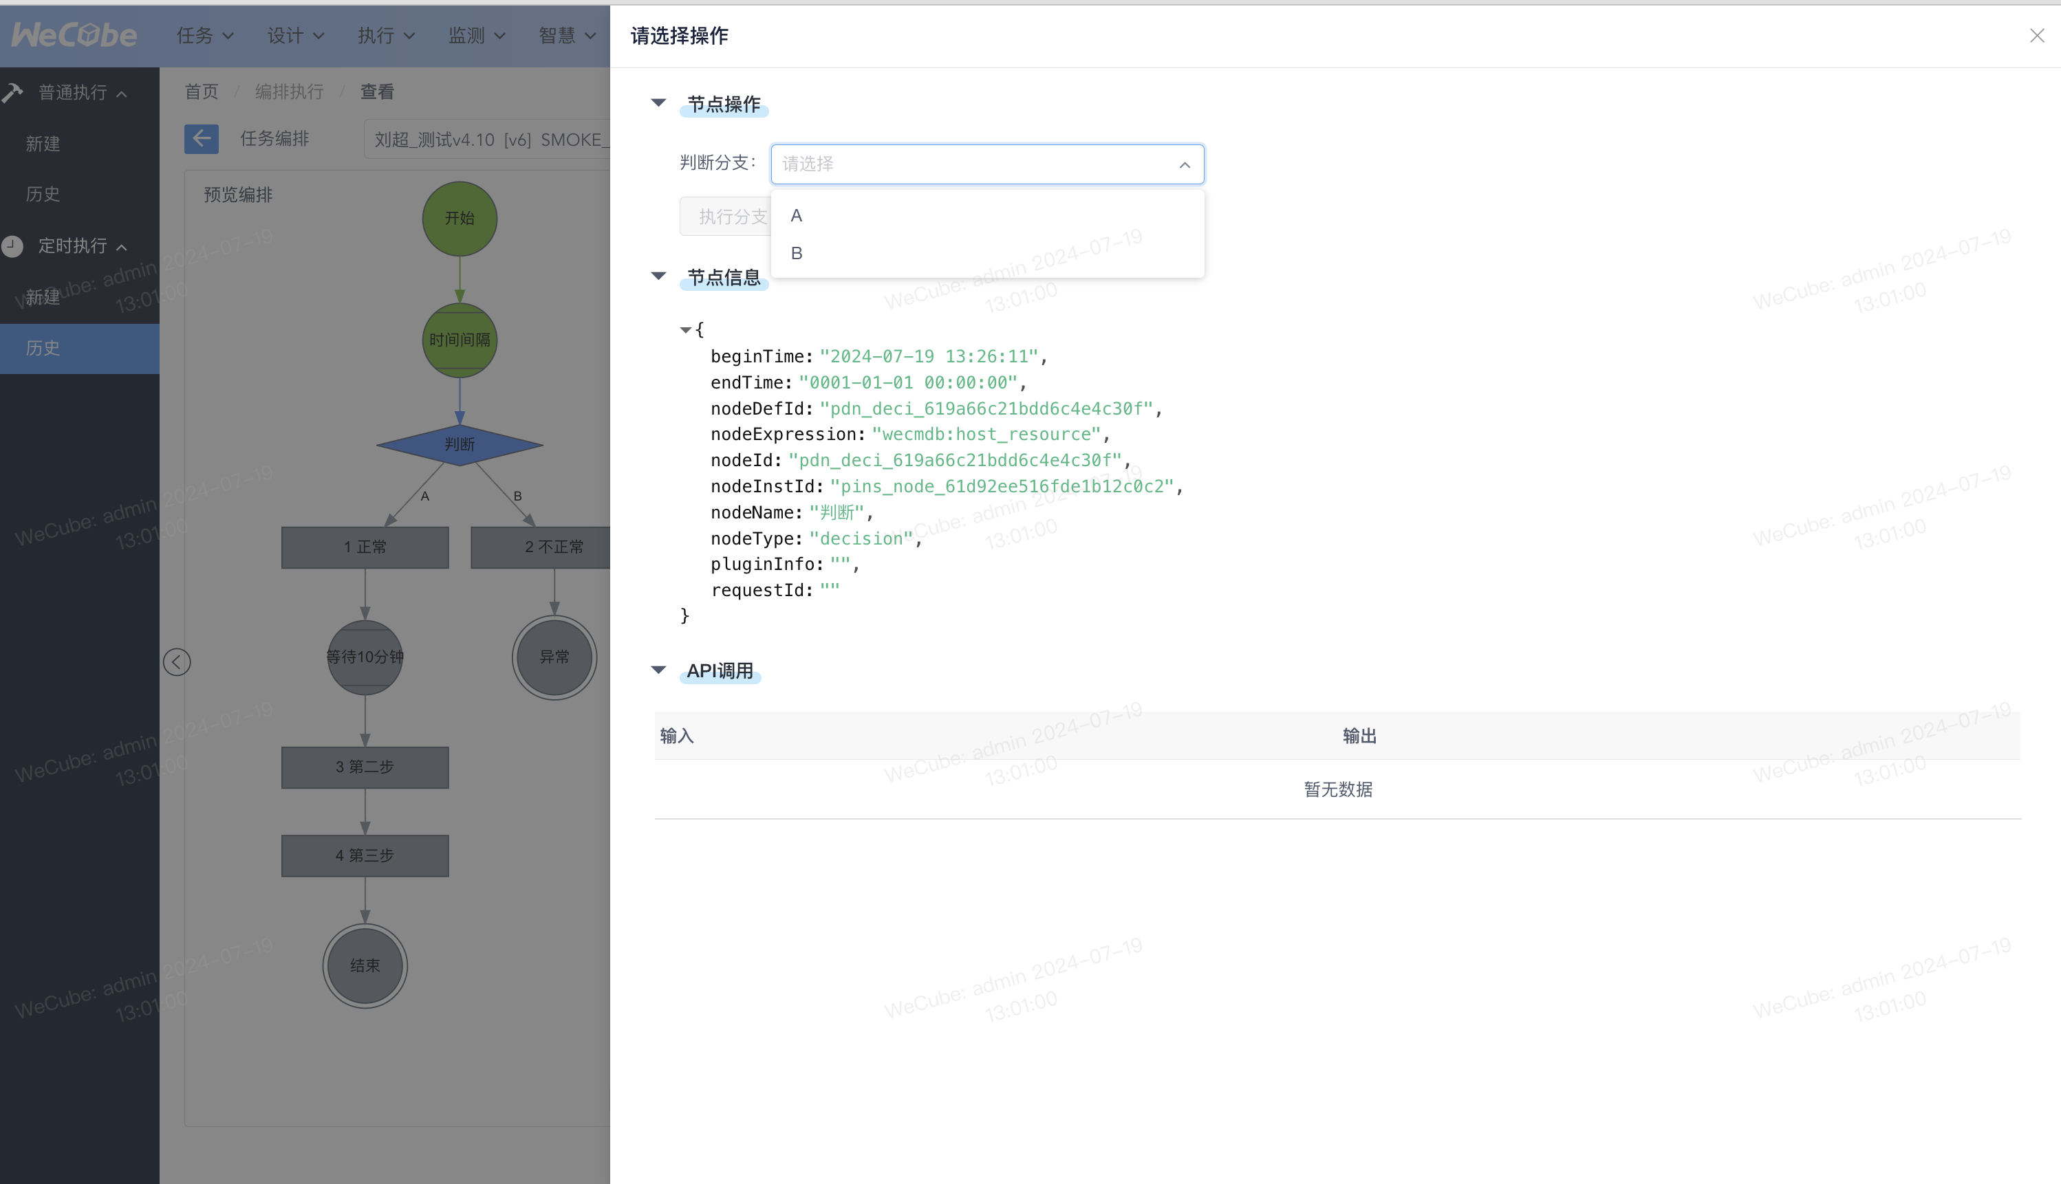The image size is (2061, 1184).
Task: Click the 预览编排 panel title
Action: point(237,195)
